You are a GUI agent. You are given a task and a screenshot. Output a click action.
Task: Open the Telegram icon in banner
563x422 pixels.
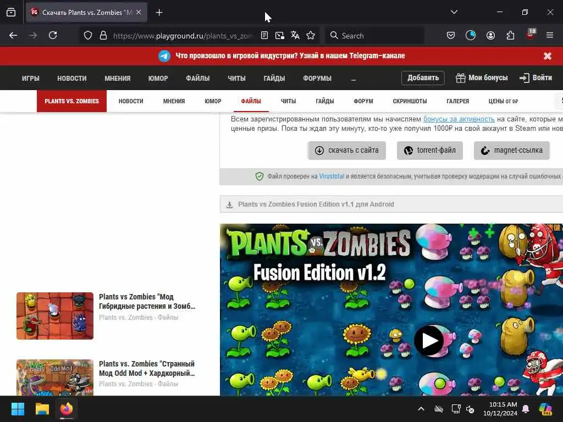164,56
